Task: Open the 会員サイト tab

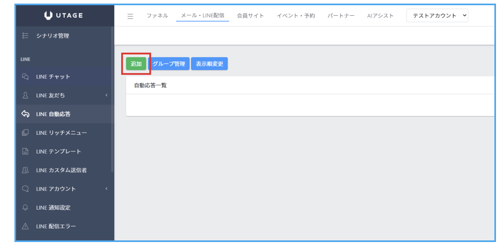Action: 250,16
